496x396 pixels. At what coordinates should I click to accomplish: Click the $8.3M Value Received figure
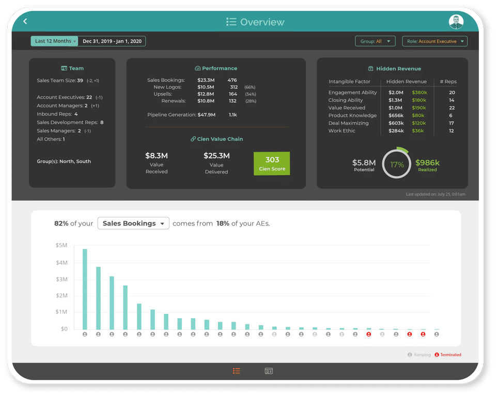(157, 155)
